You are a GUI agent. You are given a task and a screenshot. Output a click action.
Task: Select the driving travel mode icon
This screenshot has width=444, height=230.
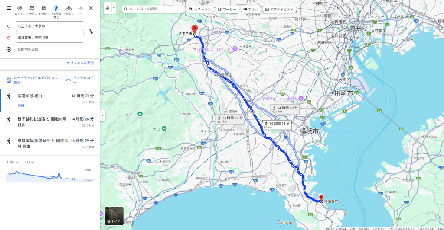click(x=32, y=8)
